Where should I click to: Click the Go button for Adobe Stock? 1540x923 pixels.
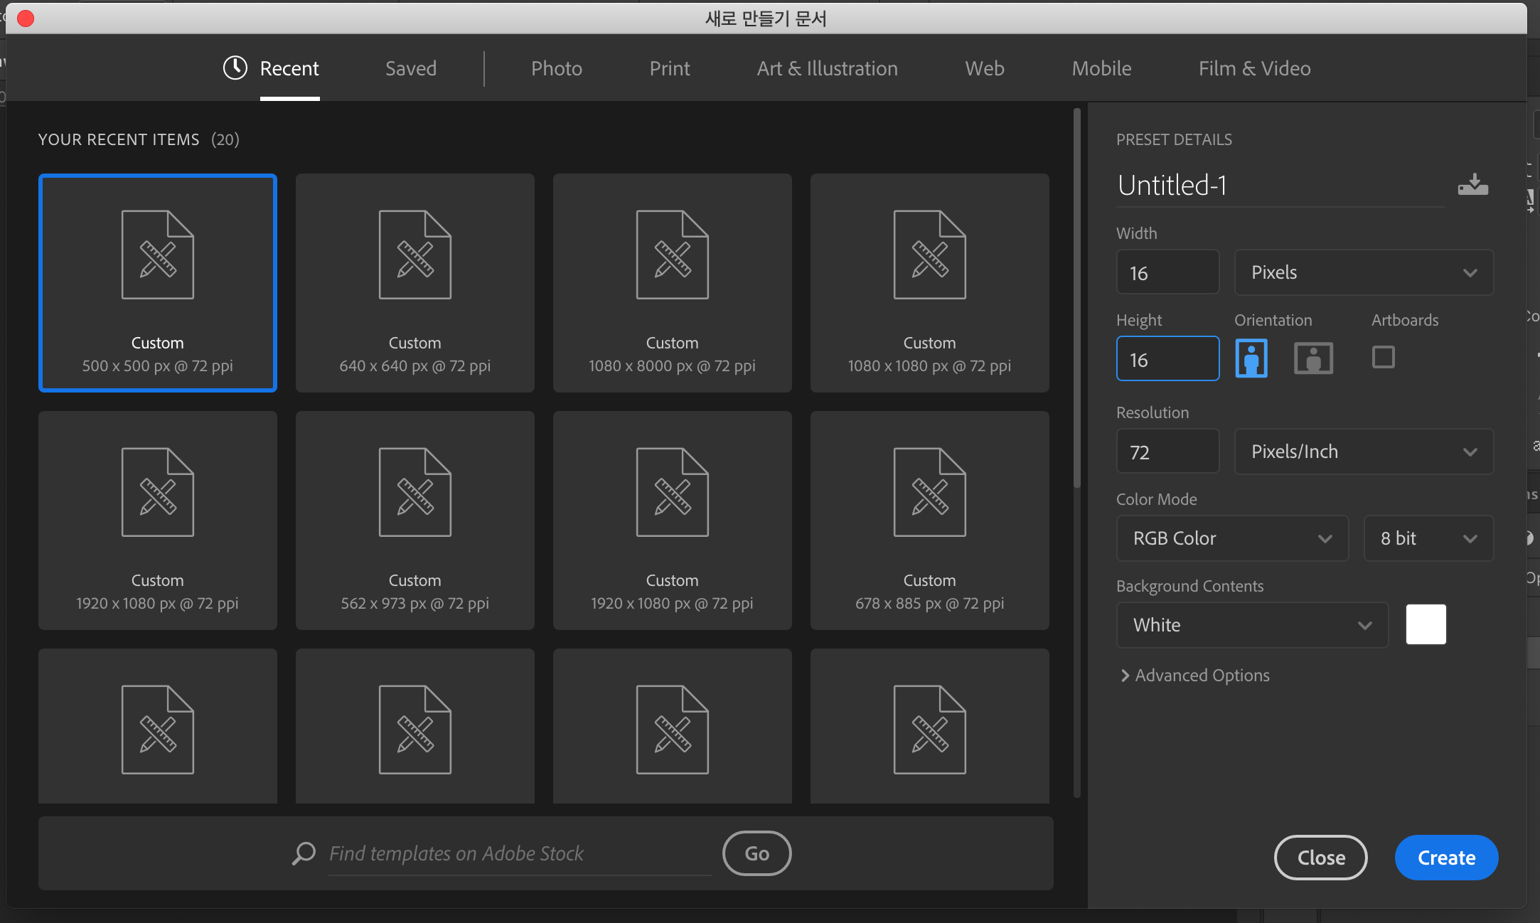756,853
